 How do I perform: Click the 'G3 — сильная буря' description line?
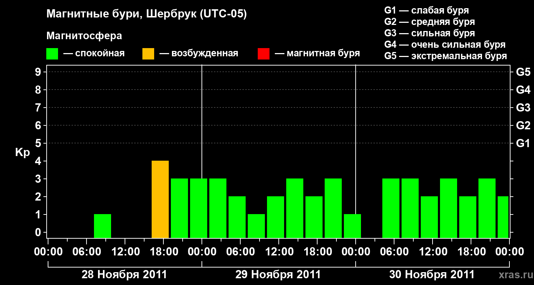[429, 33]
